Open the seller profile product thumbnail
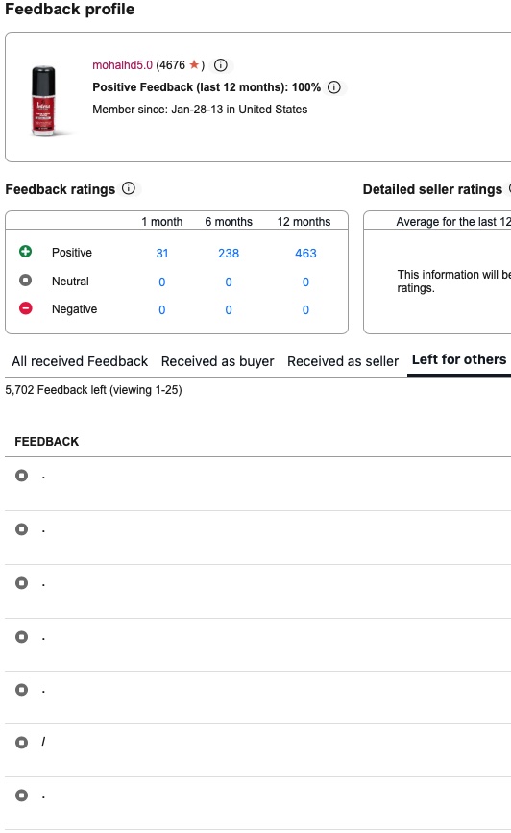 click(x=43, y=101)
